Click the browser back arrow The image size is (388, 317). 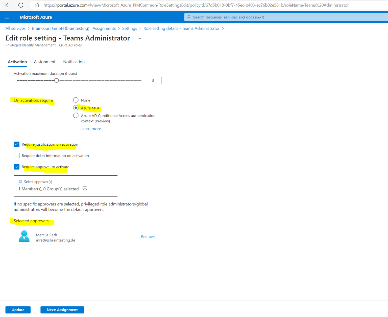[x=8, y=5]
